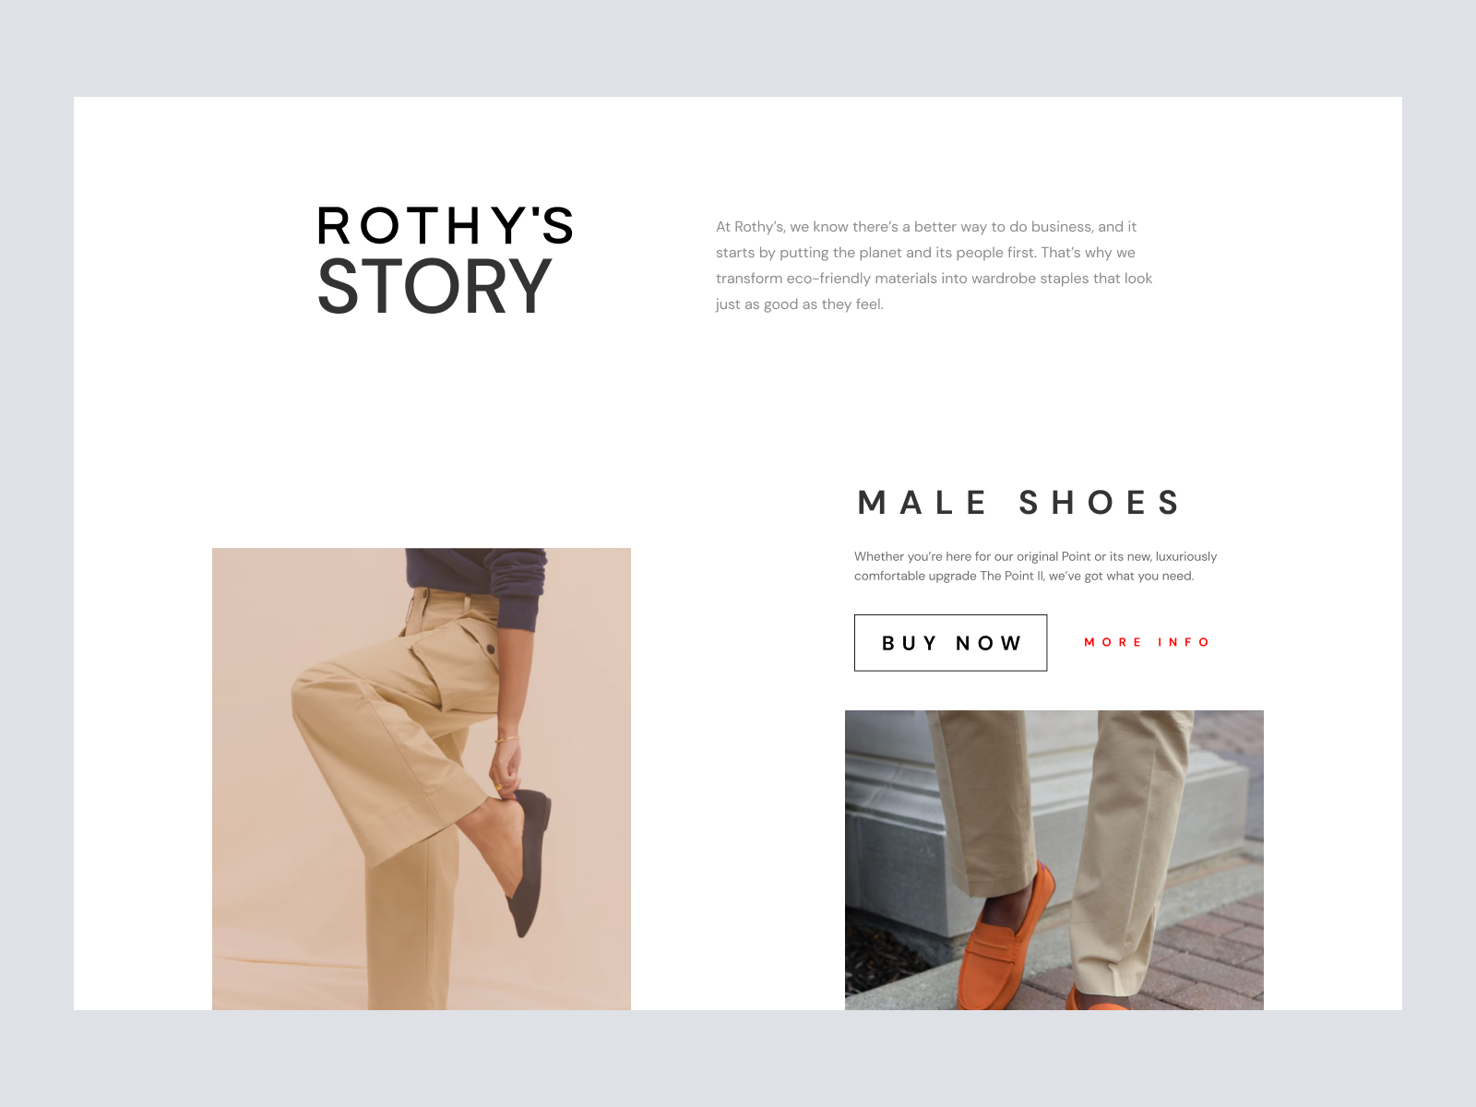Select the woman in khaki pants photo
1476x1107 pixels.
422,779
